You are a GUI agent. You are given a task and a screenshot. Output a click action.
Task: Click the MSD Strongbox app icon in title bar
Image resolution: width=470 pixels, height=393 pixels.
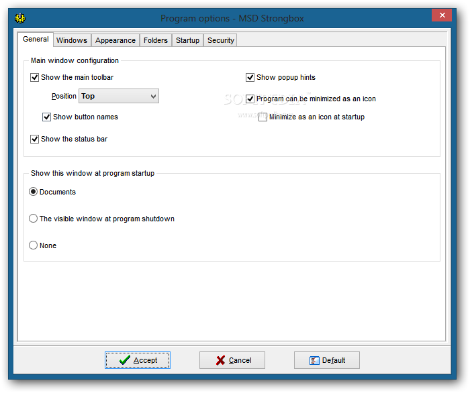(x=20, y=18)
